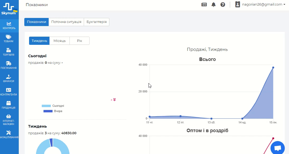Click the dark-blue donut chart slice
289x154 pixels.
click(51, 143)
